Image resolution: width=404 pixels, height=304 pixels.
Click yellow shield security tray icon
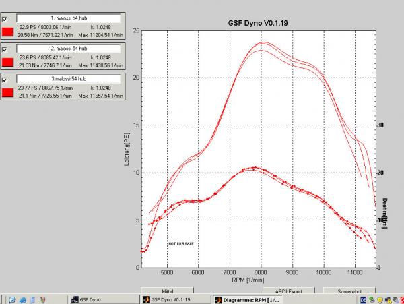(380, 300)
